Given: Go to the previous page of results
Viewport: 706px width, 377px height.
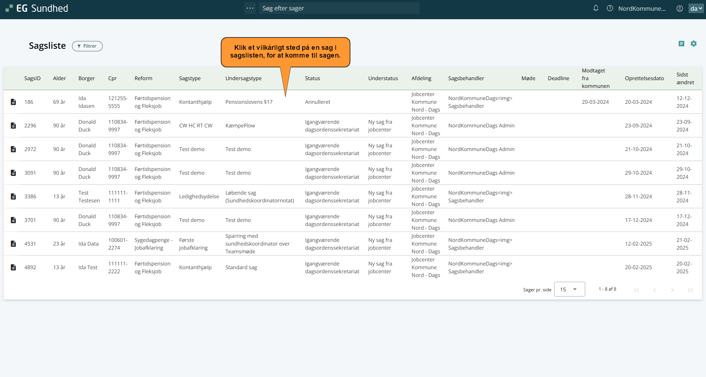Looking at the screenshot, I should [x=655, y=290].
